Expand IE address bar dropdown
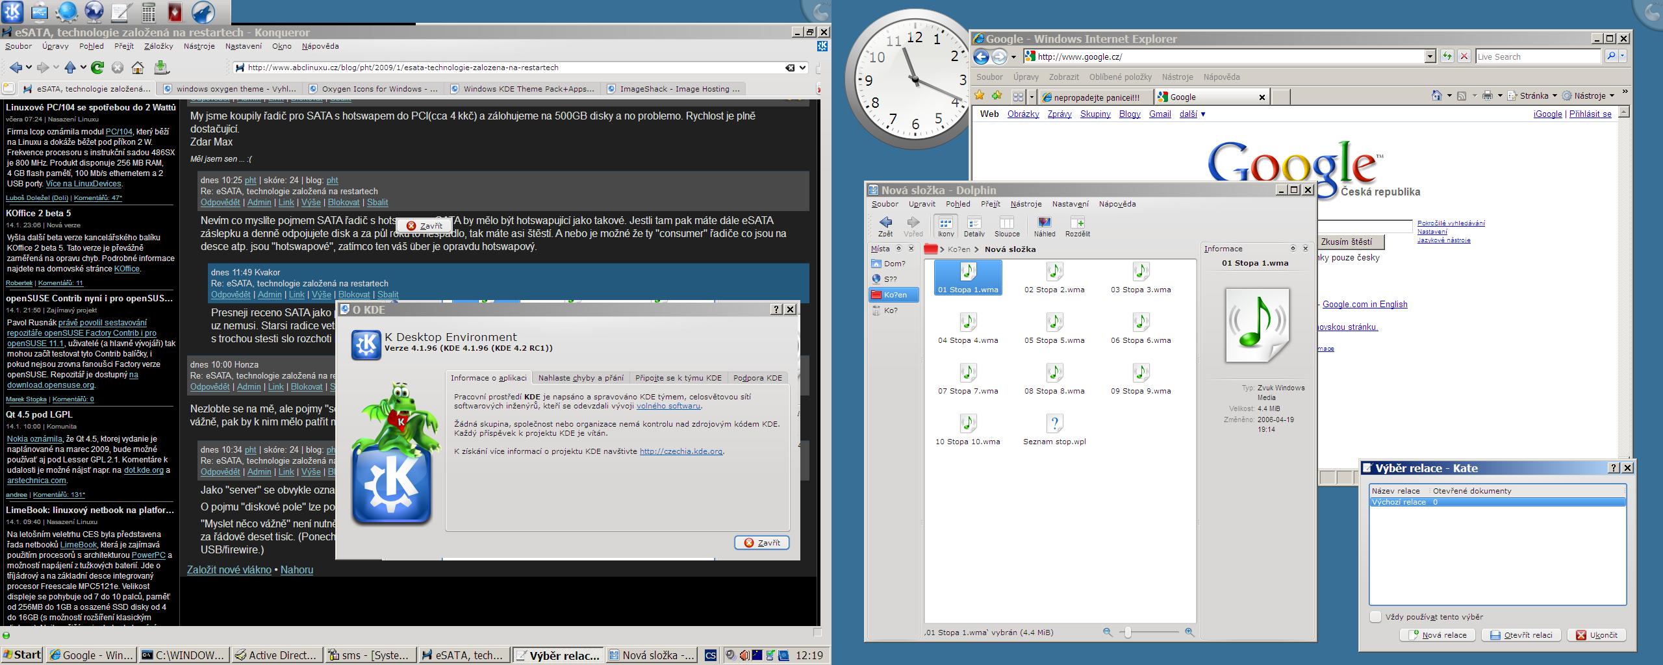Viewport: 1663px width, 665px height. (1430, 57)
